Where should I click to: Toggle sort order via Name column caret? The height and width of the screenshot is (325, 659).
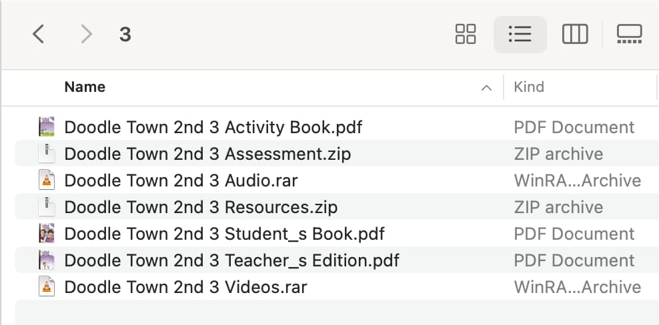tap(486, 87)
